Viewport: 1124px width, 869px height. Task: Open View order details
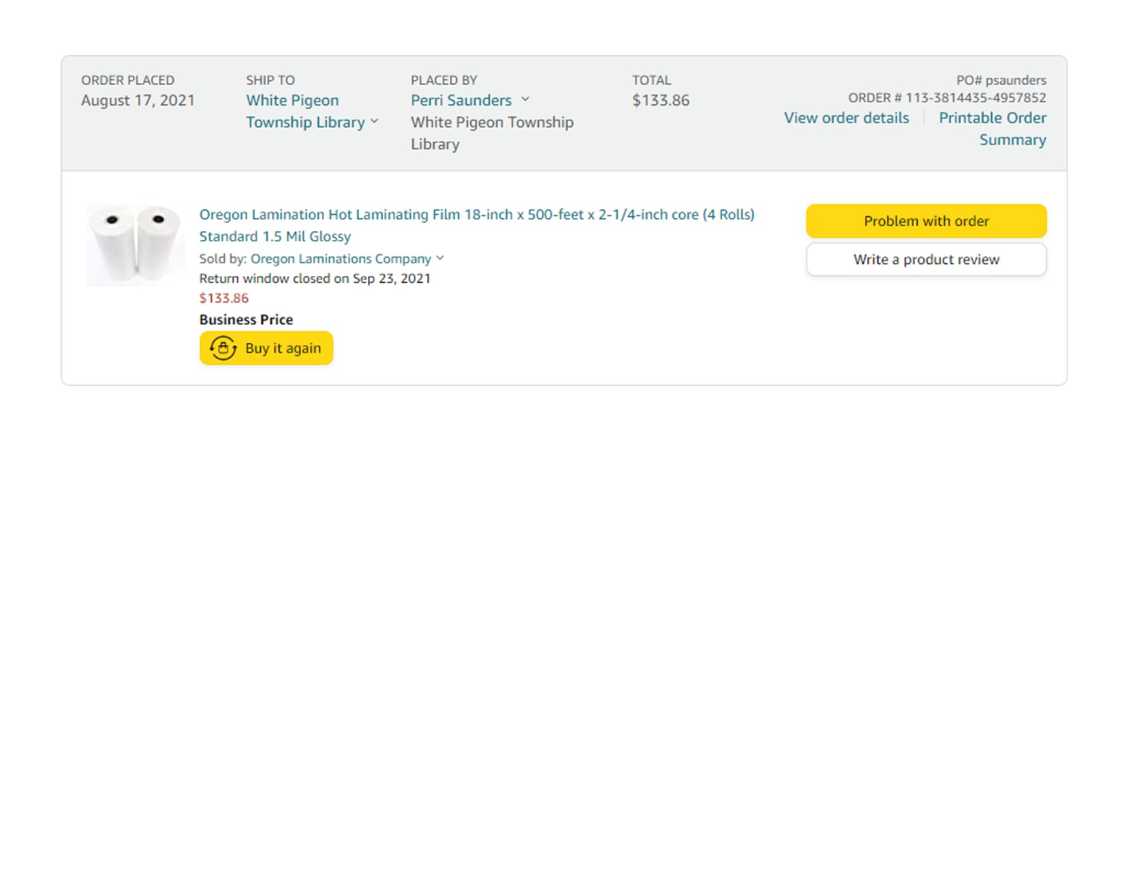click(846, 118)
